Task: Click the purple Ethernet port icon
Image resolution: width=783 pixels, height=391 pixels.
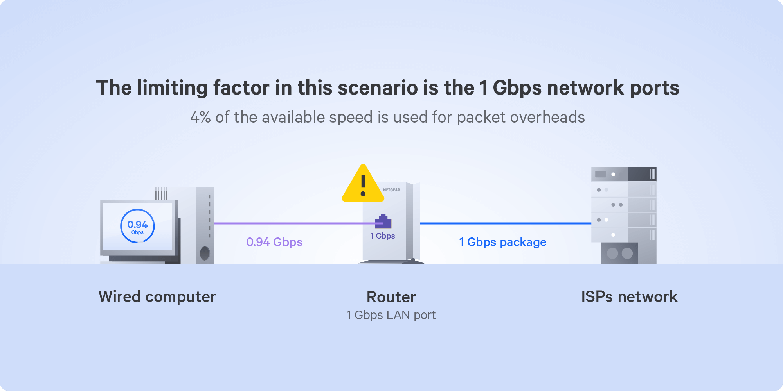Action: pyautogui.click(x=383, y=221)
